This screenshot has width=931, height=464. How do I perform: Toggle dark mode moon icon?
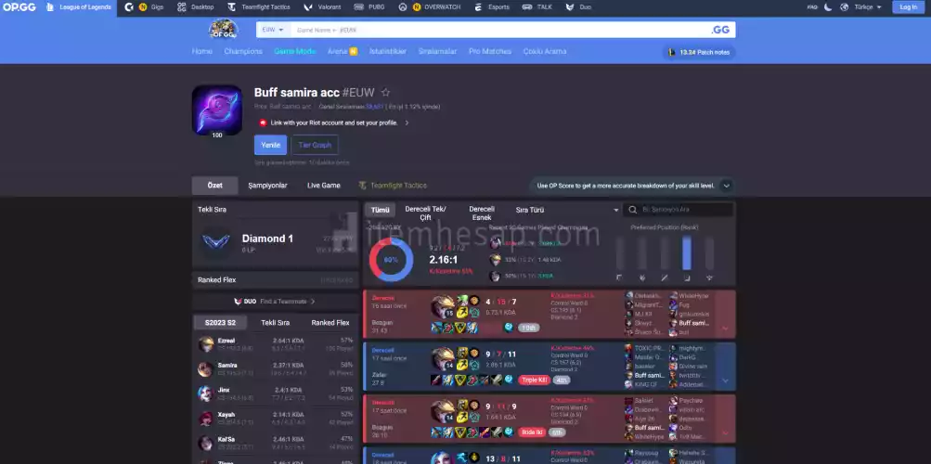(826, 7)
